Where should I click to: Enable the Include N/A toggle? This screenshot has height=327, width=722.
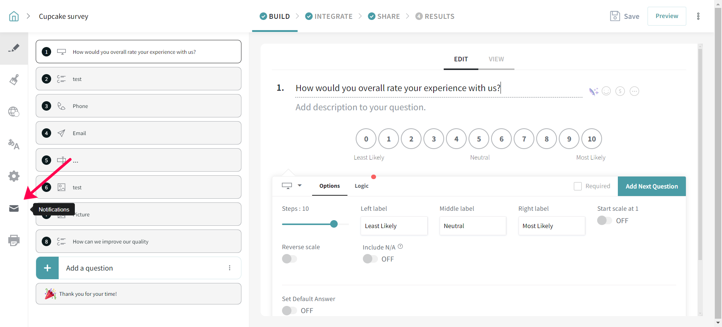tap(370, 259)
